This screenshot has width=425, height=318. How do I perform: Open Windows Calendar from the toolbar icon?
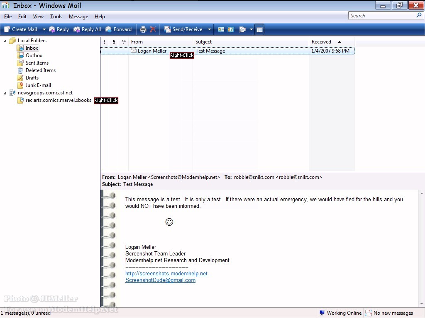[231, 29]
